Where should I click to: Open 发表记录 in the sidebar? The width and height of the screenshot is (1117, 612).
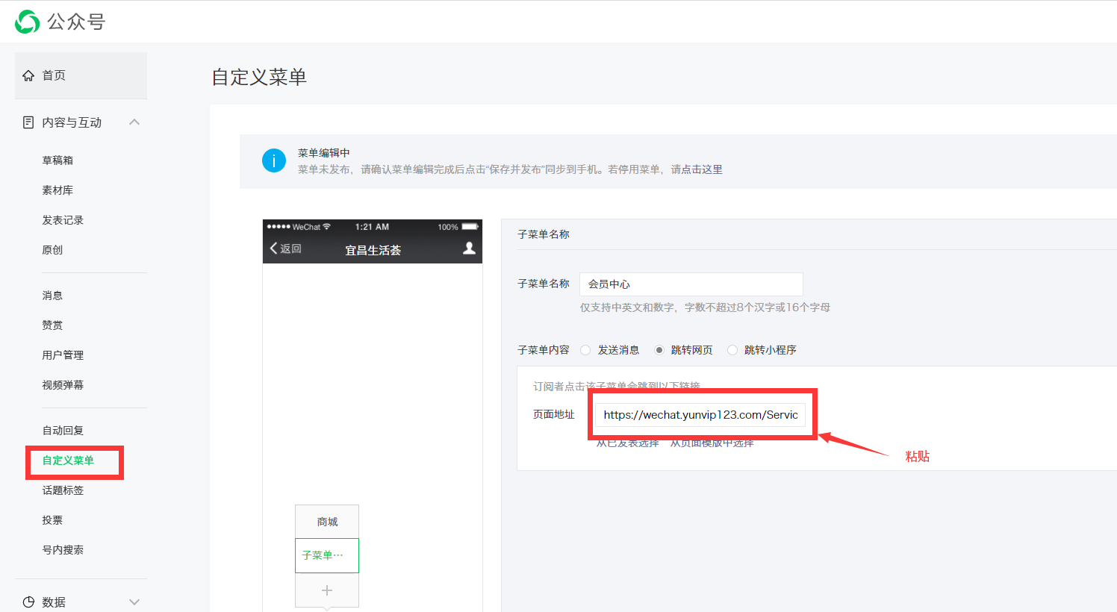(x=63, y=220)
